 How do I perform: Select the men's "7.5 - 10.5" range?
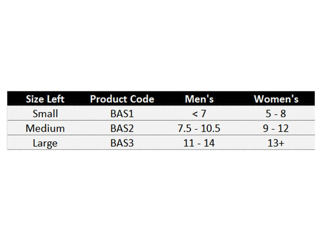pyautogui.click(x=199, y=129)
